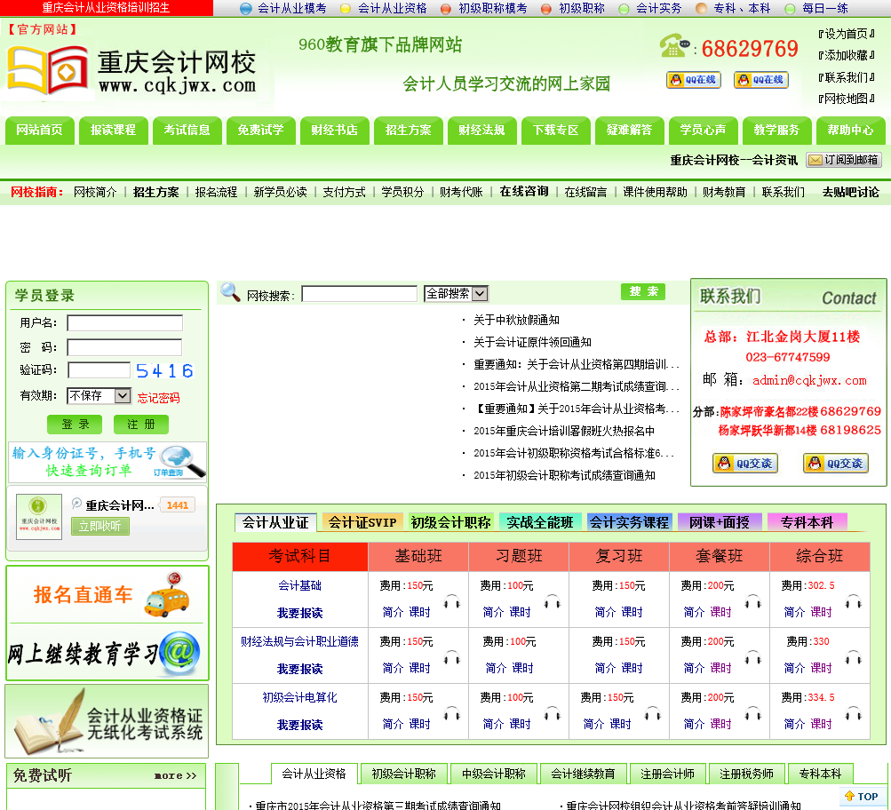Click the green 登录 button
This screenshot has height=810, width=891.
tap(75, 425)
